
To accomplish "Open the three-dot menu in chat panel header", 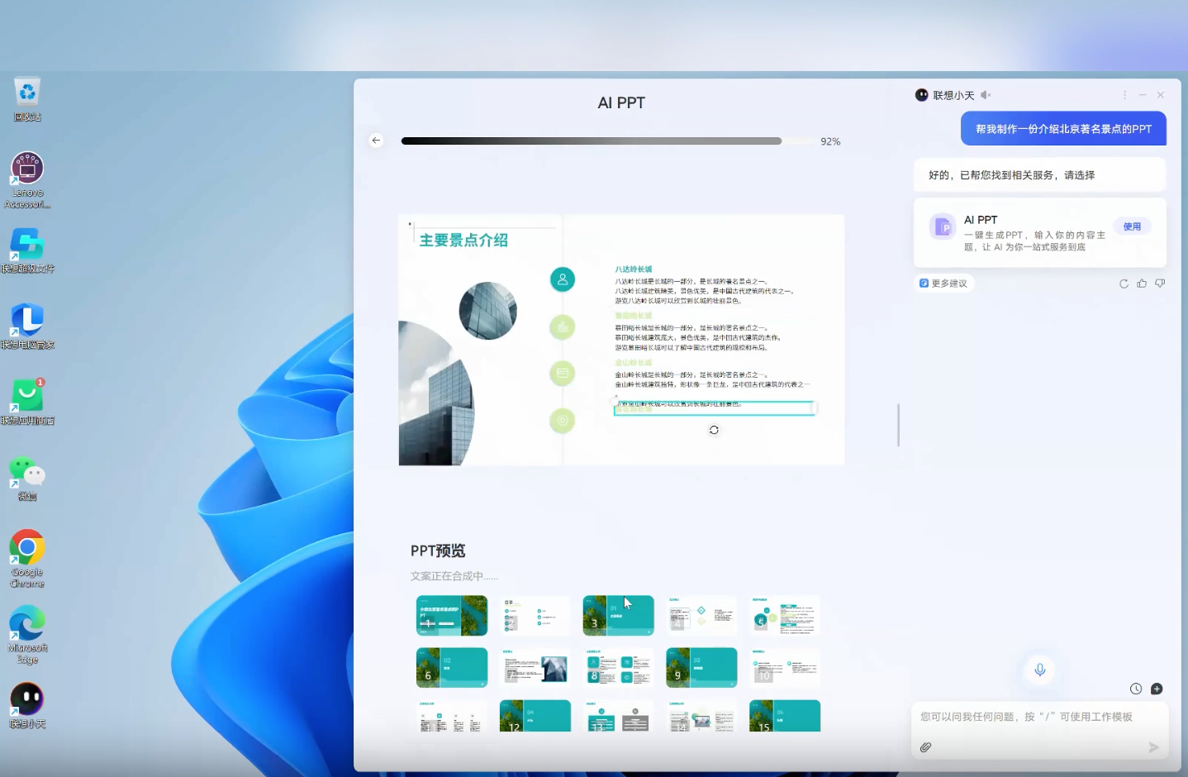I will pos(1124,95).
